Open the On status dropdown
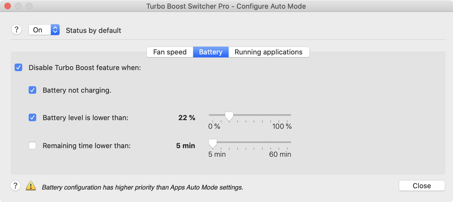453x202 pixels. tap(44, 30)
